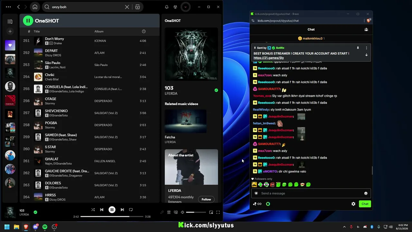Screen dimensions: 412x232
Task: Send message with green Chat button
Action: (365, 204)
